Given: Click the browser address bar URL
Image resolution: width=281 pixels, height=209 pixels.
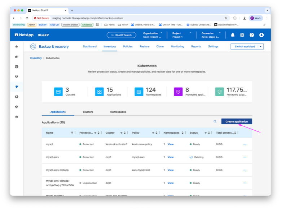Looking at the screenshot, I should (x=87, y=18).
